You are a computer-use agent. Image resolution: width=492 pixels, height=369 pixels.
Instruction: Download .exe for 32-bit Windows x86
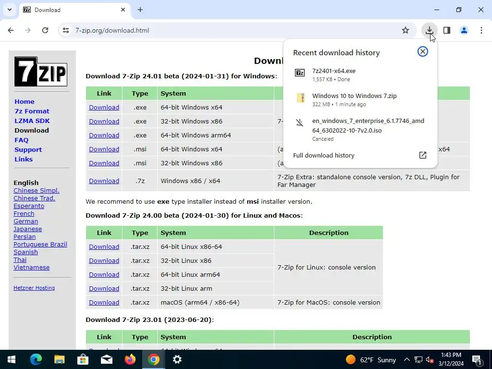point(104,121)
